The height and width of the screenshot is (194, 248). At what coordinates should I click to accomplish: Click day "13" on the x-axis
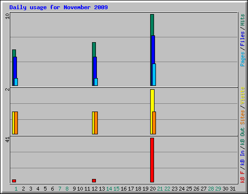pyautogui.click(x=102, y=189)
